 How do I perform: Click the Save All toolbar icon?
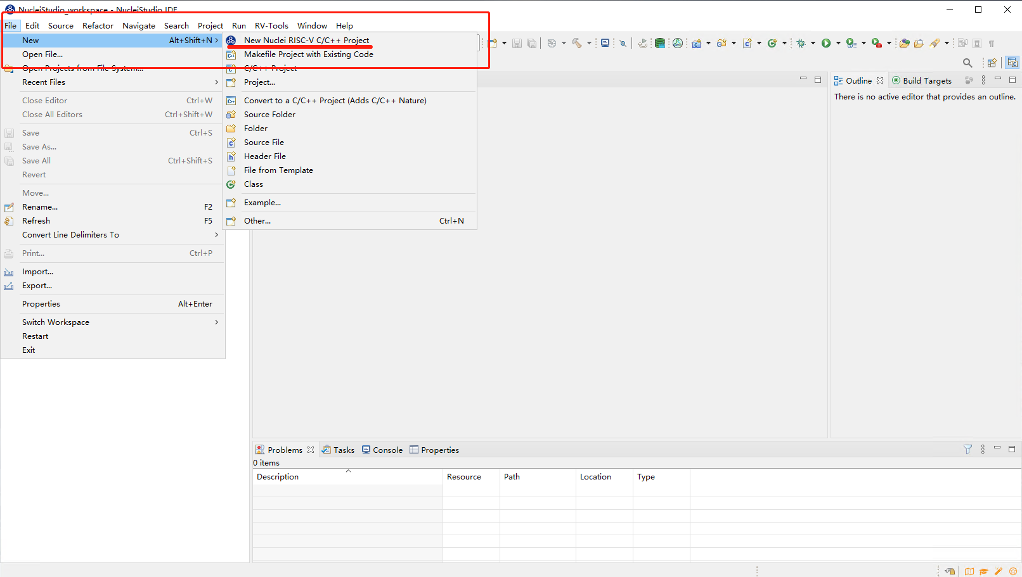[x=531, y=43]
